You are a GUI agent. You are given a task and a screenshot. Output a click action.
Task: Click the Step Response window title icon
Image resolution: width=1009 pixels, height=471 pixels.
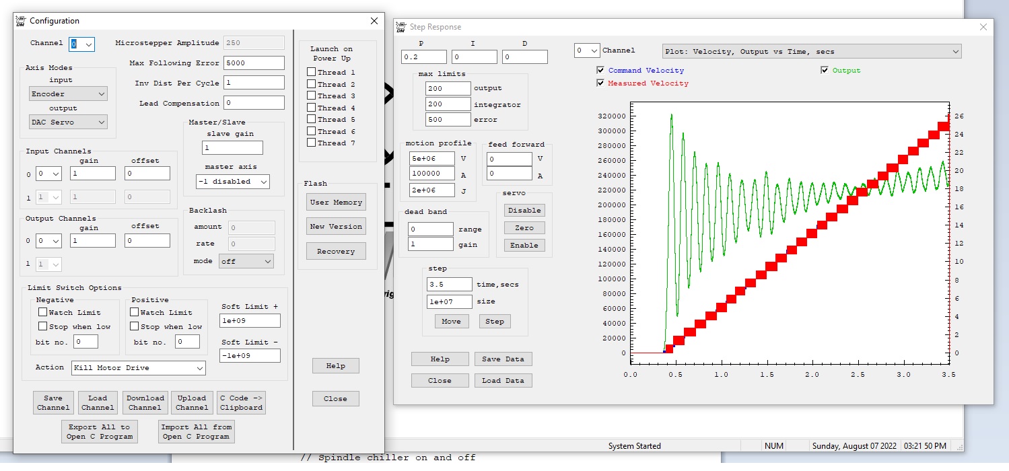coord(401,27)
